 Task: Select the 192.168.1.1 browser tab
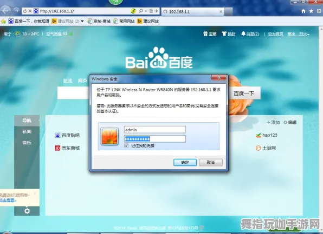pos(192,12)
